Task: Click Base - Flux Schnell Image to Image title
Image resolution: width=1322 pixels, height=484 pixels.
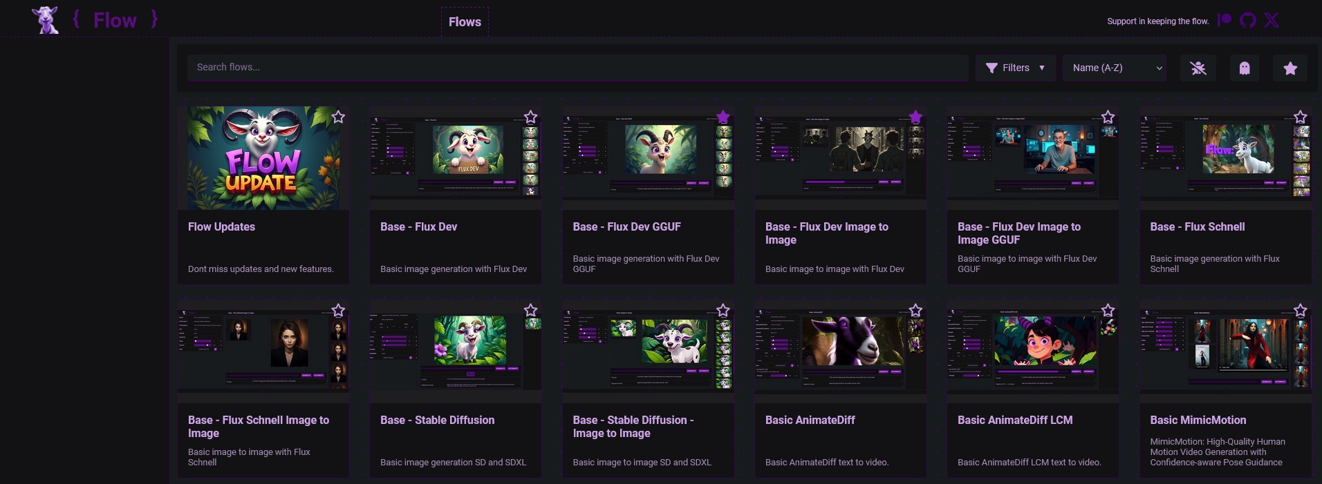Action: coord(258,427)
